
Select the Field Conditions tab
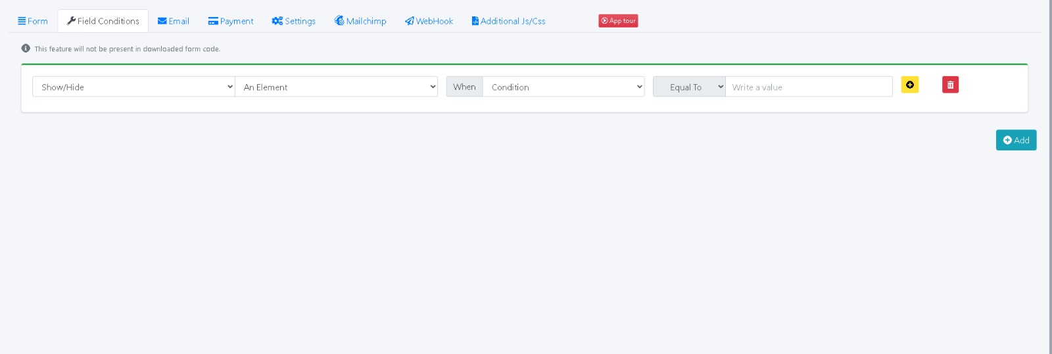click(x=103, y=21)
